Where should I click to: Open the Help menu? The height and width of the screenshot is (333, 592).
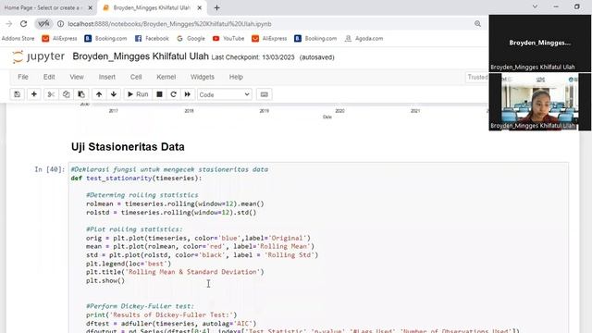coord(236,77)
